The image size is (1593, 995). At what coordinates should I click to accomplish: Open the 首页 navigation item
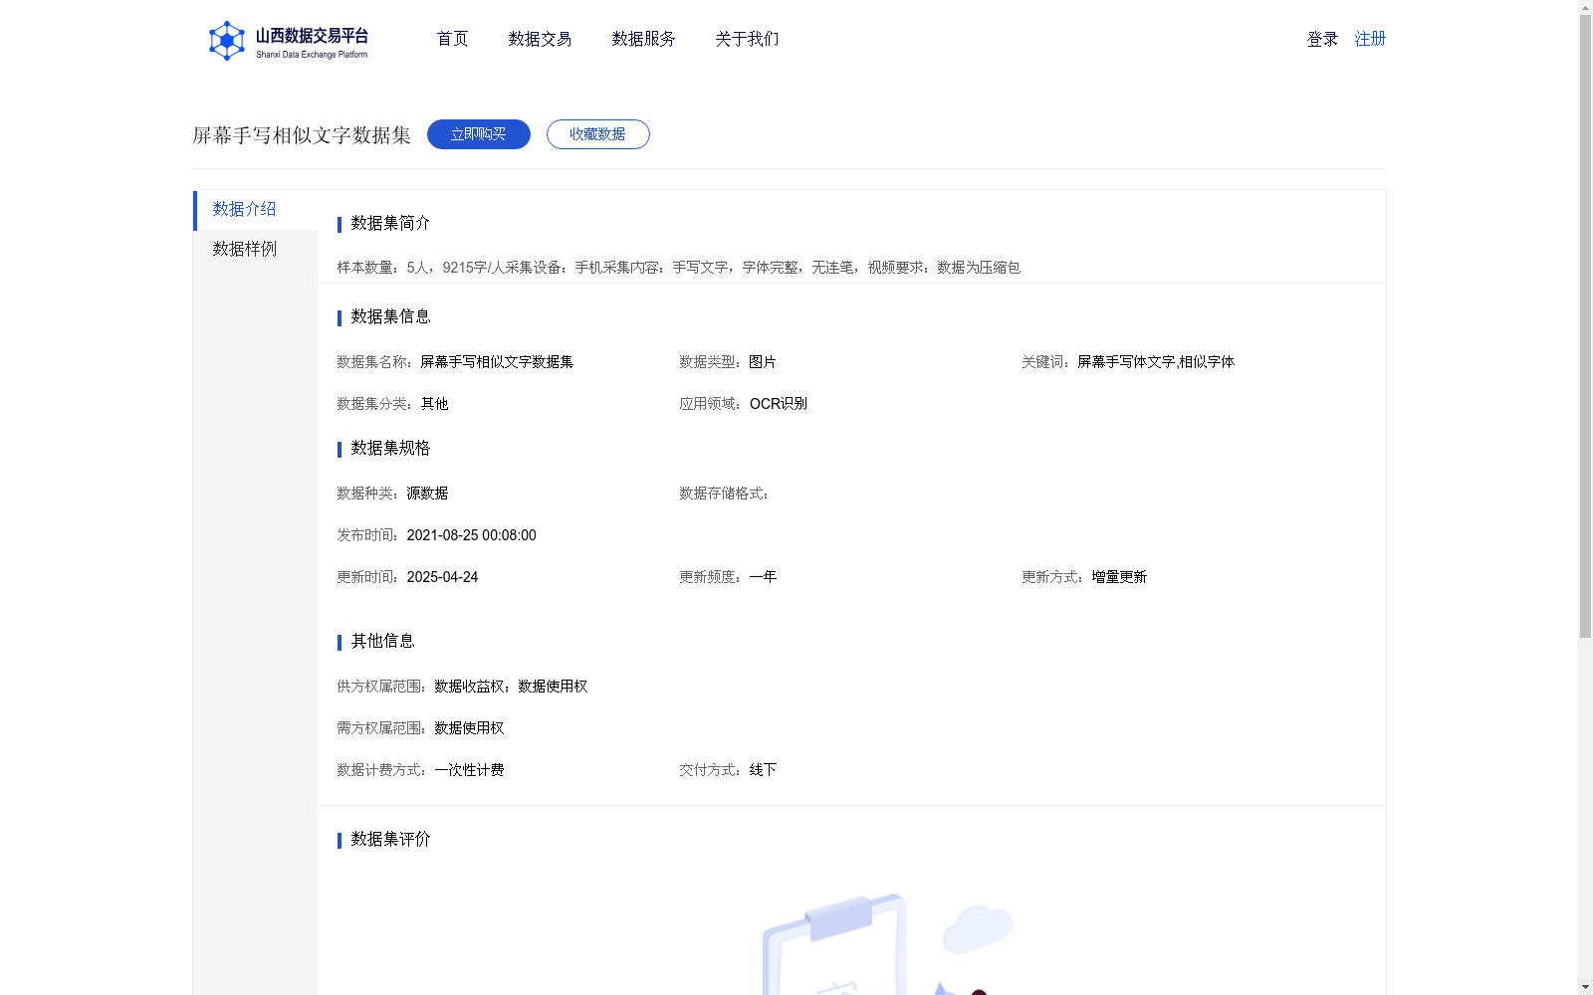(x=452, y=39)
